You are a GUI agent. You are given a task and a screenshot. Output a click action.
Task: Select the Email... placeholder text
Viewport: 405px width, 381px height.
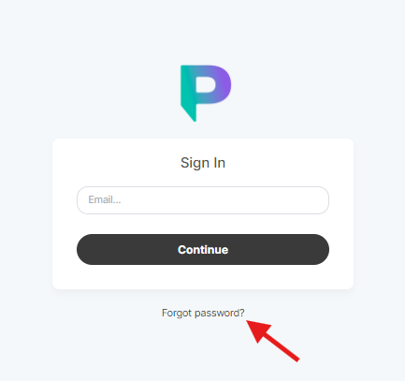[x=105, y=199]
